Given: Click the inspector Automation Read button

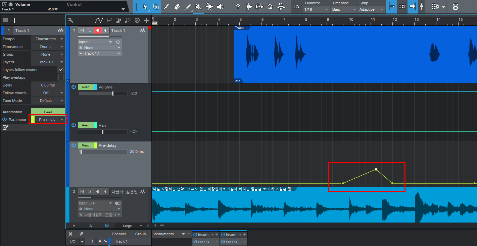Looking at the screenshot, I should point(48,112).
